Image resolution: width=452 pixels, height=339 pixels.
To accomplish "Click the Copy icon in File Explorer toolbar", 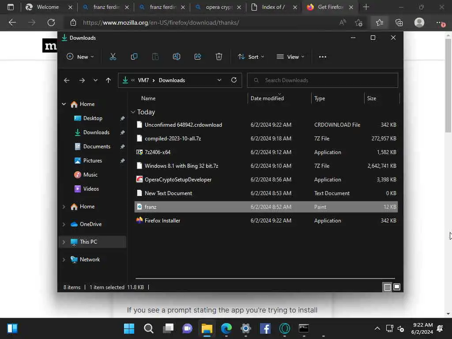I will [x=134, y=57].
